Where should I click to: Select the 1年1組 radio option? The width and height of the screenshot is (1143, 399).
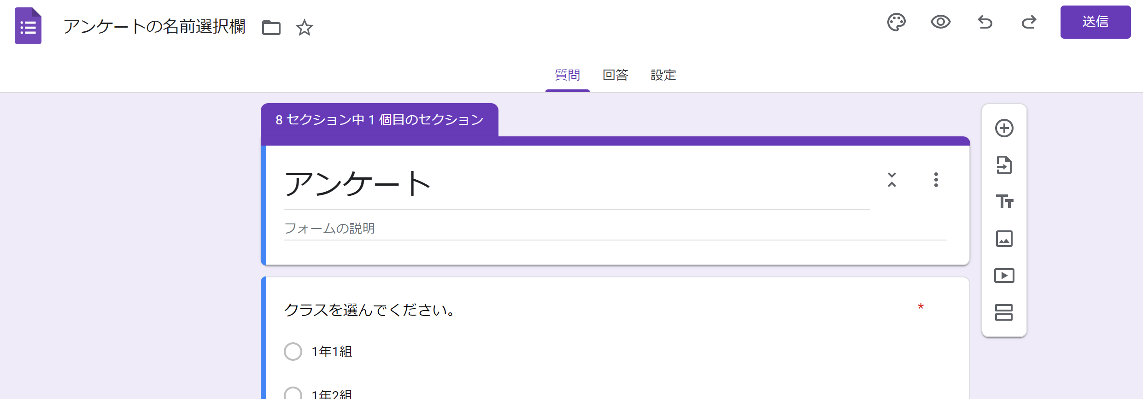tap(293, 352)
